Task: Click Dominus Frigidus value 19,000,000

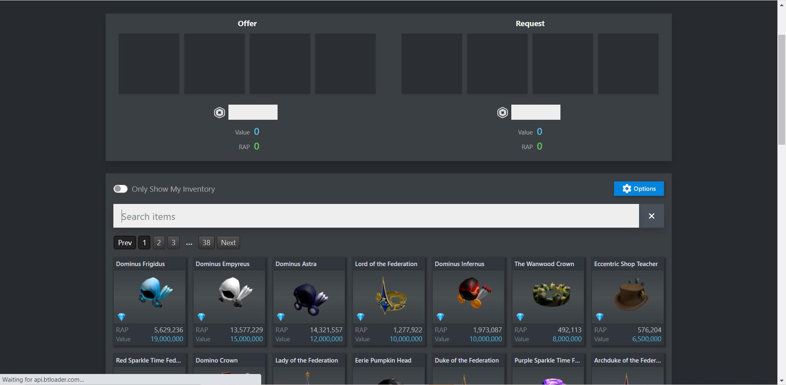Action: [167, 339]
